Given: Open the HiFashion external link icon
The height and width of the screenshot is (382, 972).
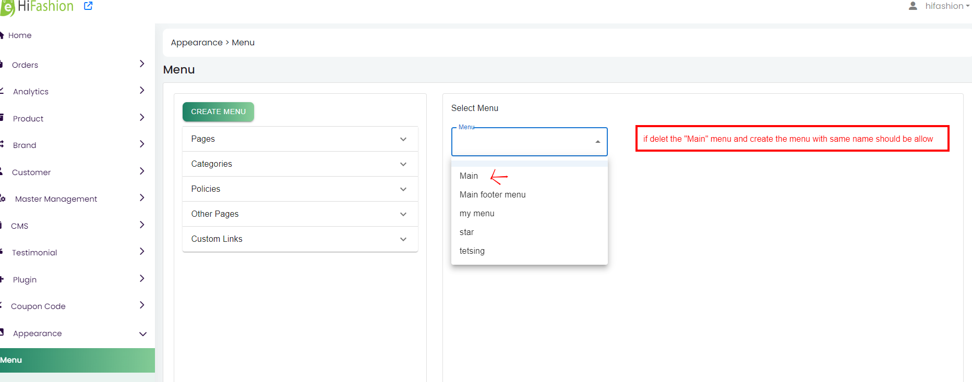Looking at the screenshot, I should click(x=88, y=6).
